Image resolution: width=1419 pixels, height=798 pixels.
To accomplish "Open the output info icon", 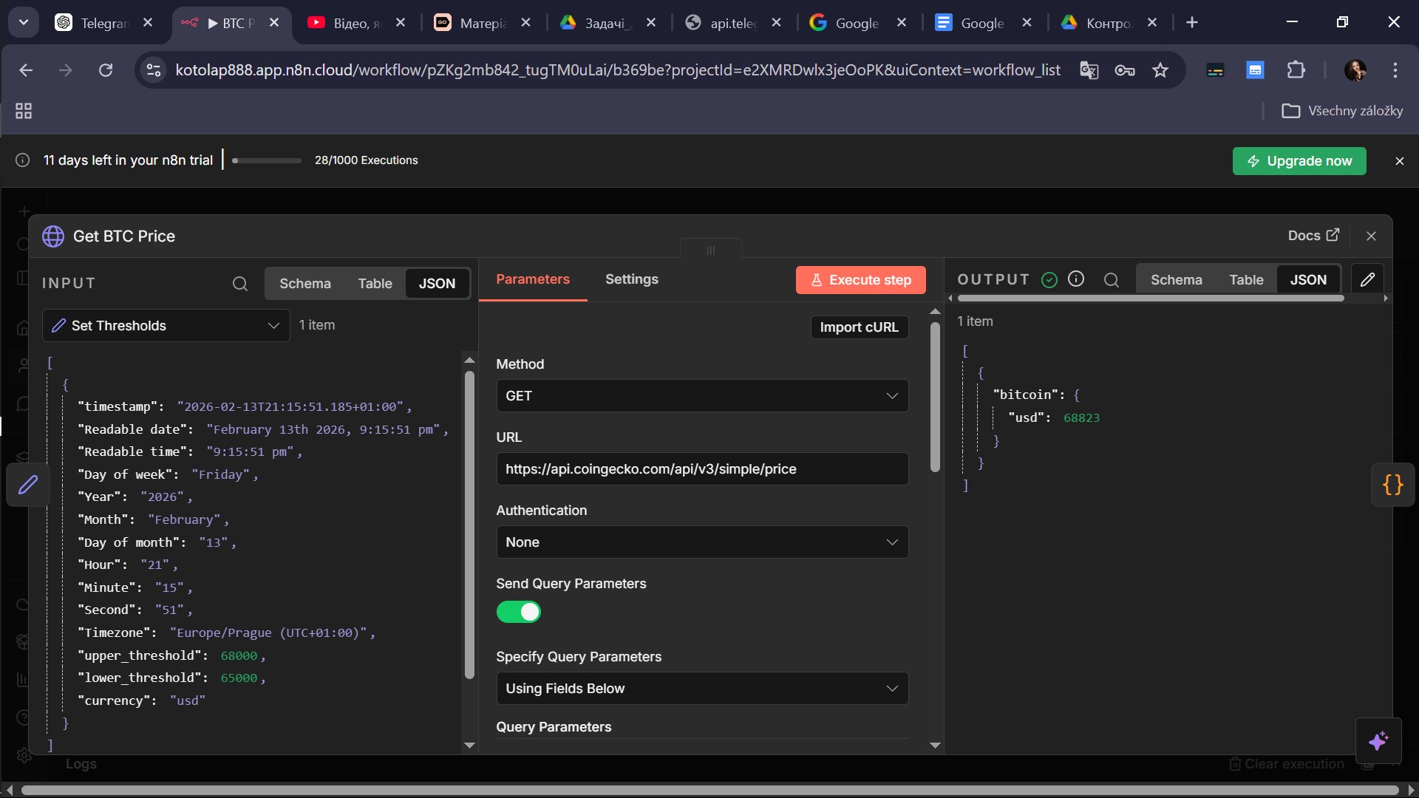I will pos(1076,279).
